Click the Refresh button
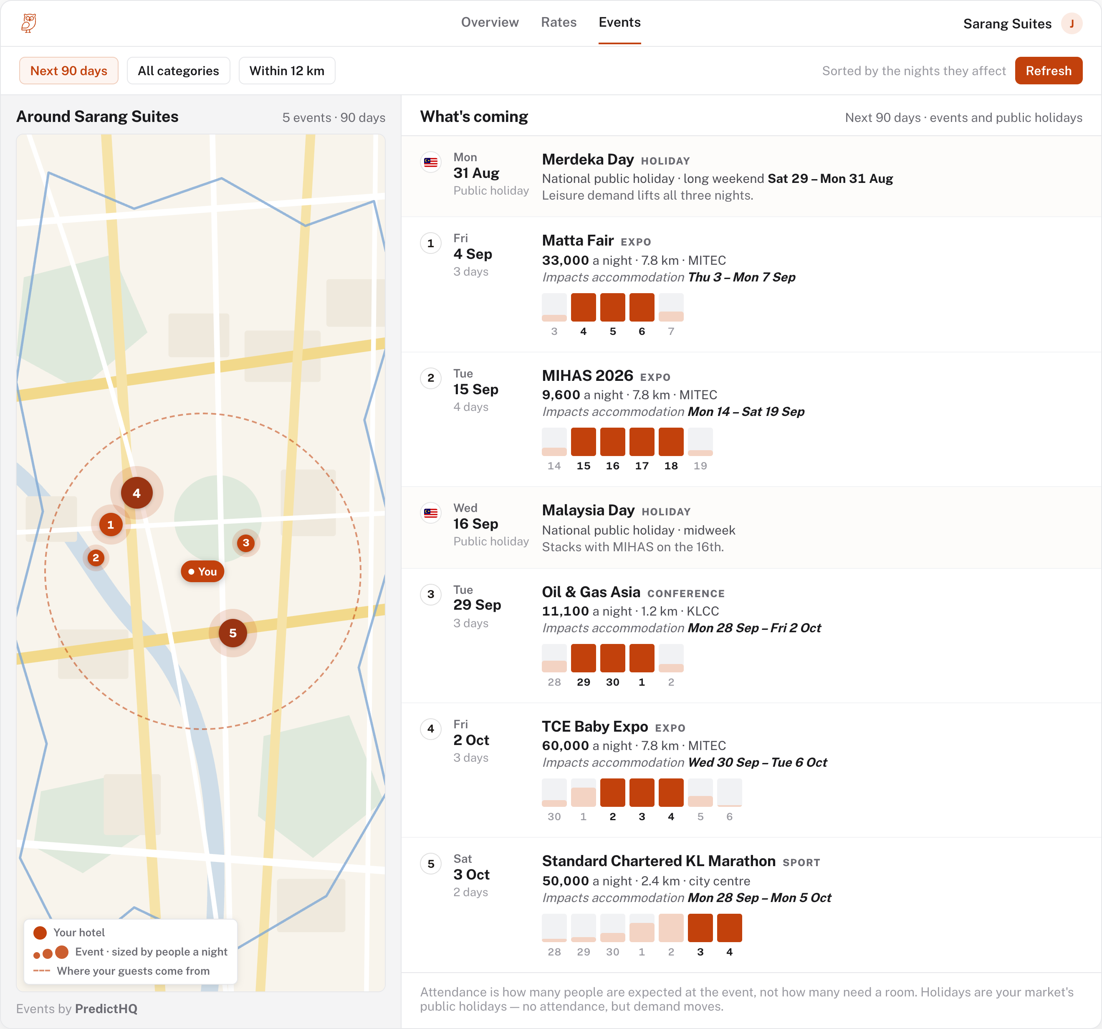This screenshot has width=1102, height=1029. pyautogui.click(x=1049, y=71)
